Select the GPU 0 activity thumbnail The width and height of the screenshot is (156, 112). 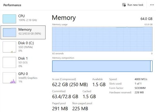click(x=9, y=78)
